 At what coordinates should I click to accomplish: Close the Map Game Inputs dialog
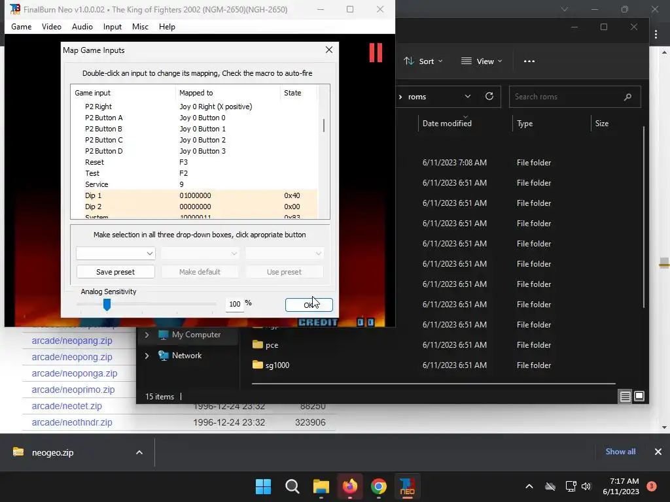coord(329,50)
